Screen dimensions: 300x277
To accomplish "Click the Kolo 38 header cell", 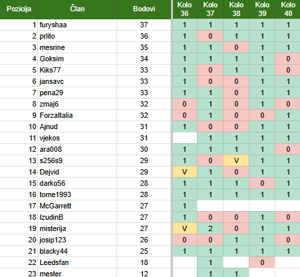I will click(x=236, y=9).
